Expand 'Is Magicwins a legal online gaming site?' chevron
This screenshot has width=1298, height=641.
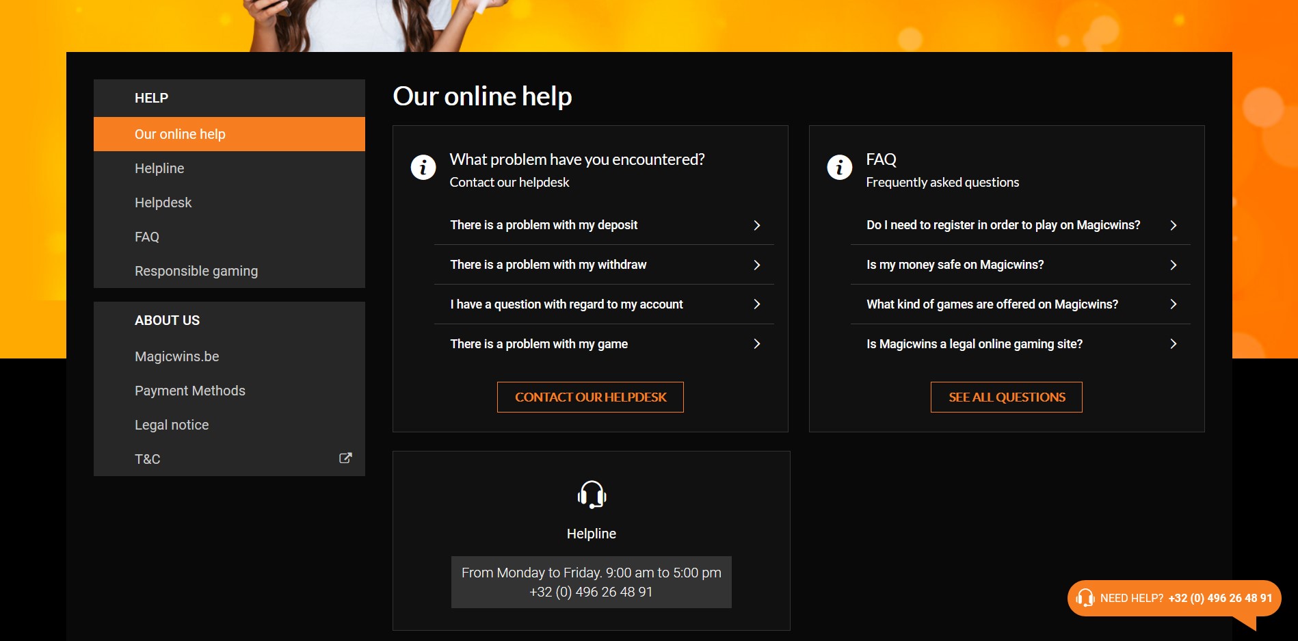pyautogui.click(x=1174, y=343)
